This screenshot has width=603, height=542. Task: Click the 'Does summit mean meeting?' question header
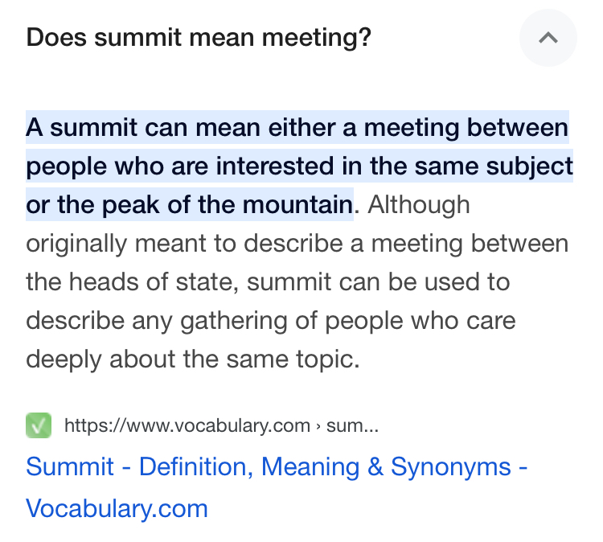pos(199,38)
